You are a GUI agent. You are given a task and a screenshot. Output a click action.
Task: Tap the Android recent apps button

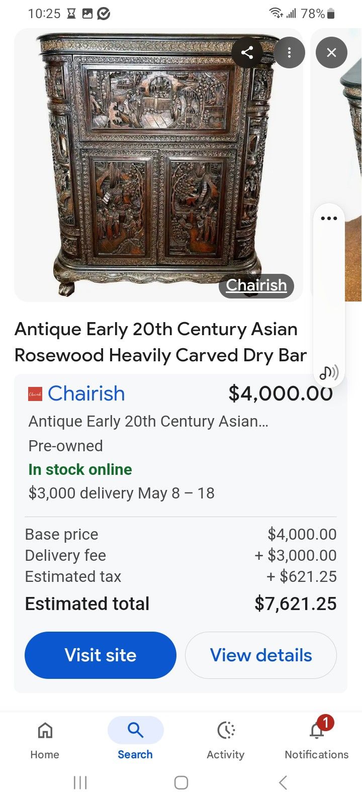[80, 782]
